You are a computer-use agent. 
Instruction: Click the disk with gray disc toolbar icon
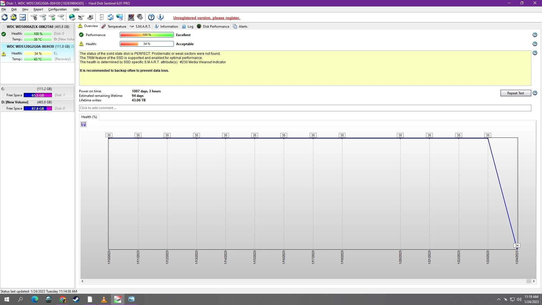[34, 18]
